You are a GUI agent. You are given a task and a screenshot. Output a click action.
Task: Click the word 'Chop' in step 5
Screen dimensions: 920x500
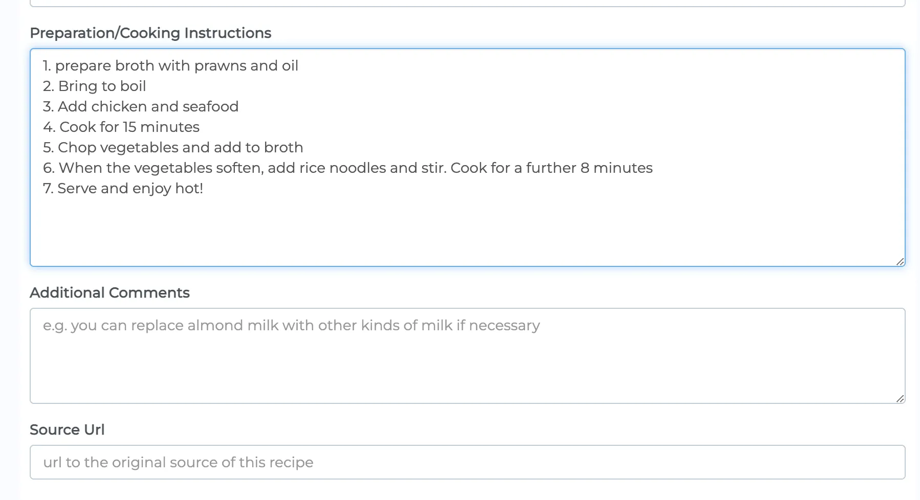coord(77,148)
